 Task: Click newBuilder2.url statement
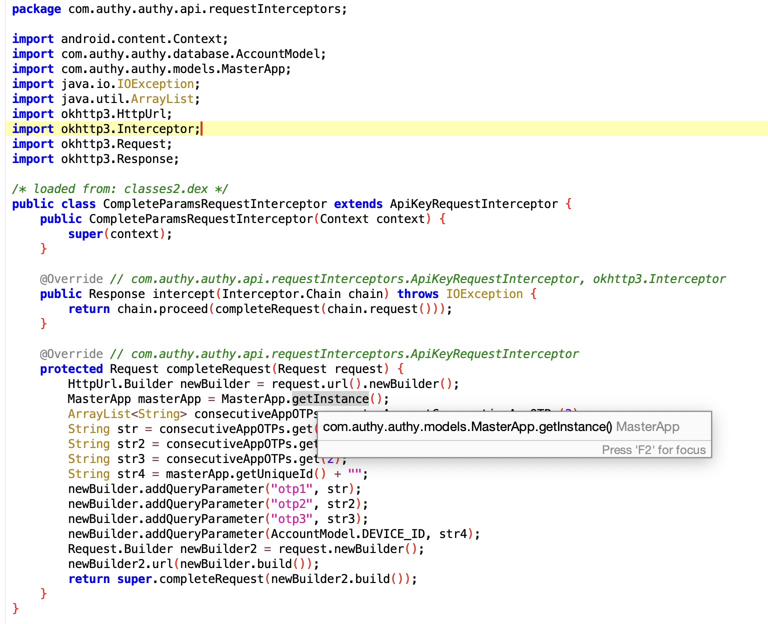point(193,564)
